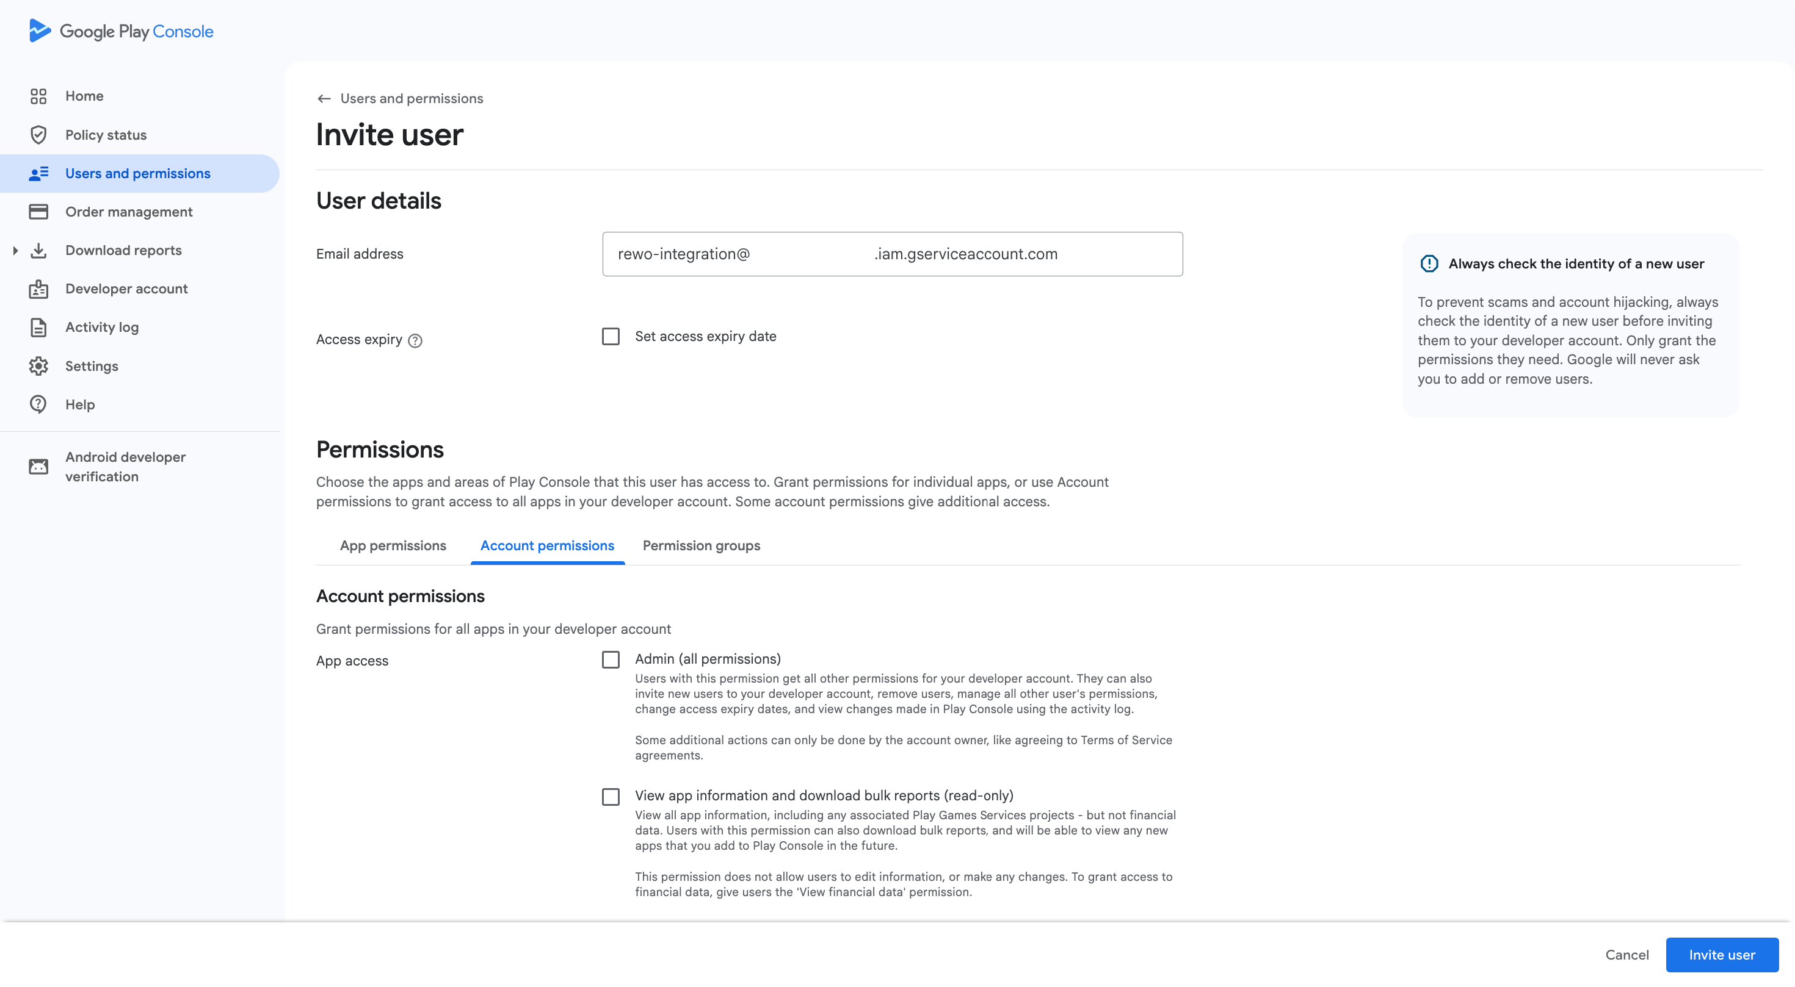Viewport: 1795px width, 987px height.
Task: Tick View app information read-only checkbox
Action: (x=611, y=796)
